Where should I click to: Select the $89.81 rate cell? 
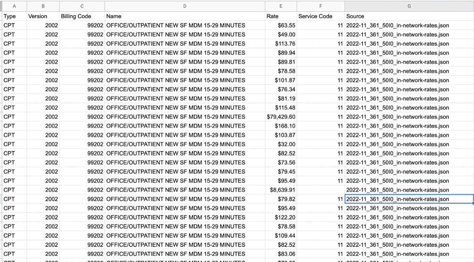pos(281,62)
